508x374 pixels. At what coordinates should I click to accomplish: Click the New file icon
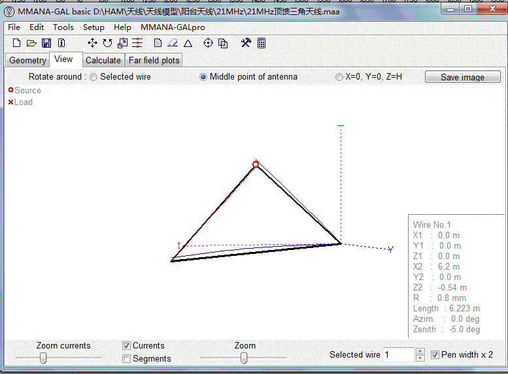point(17,43)
